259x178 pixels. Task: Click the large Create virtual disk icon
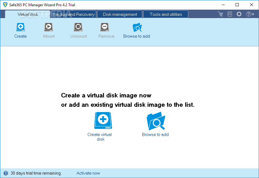click(103, 120)
